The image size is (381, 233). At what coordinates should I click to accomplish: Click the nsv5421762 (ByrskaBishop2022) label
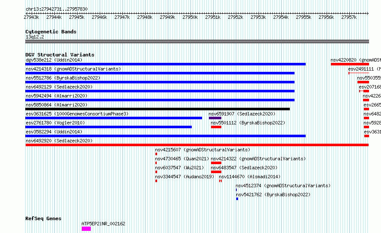(x=273, y=195)
